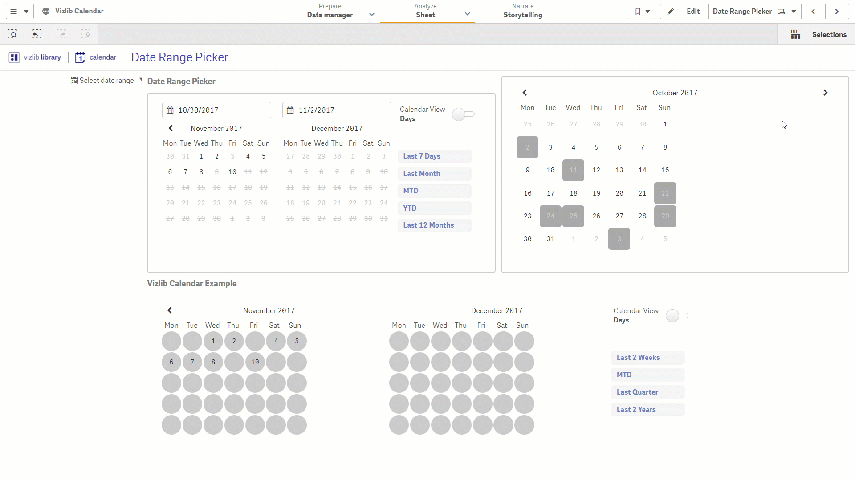
Task: Go to previous month in October 2017 calendar
Action: pos(525,93)
